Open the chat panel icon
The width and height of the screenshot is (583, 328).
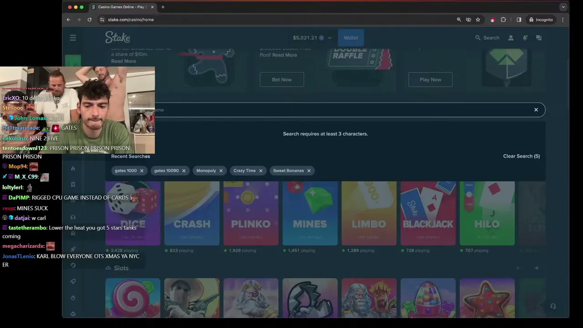pyautogui.click(x=539, y=38)
